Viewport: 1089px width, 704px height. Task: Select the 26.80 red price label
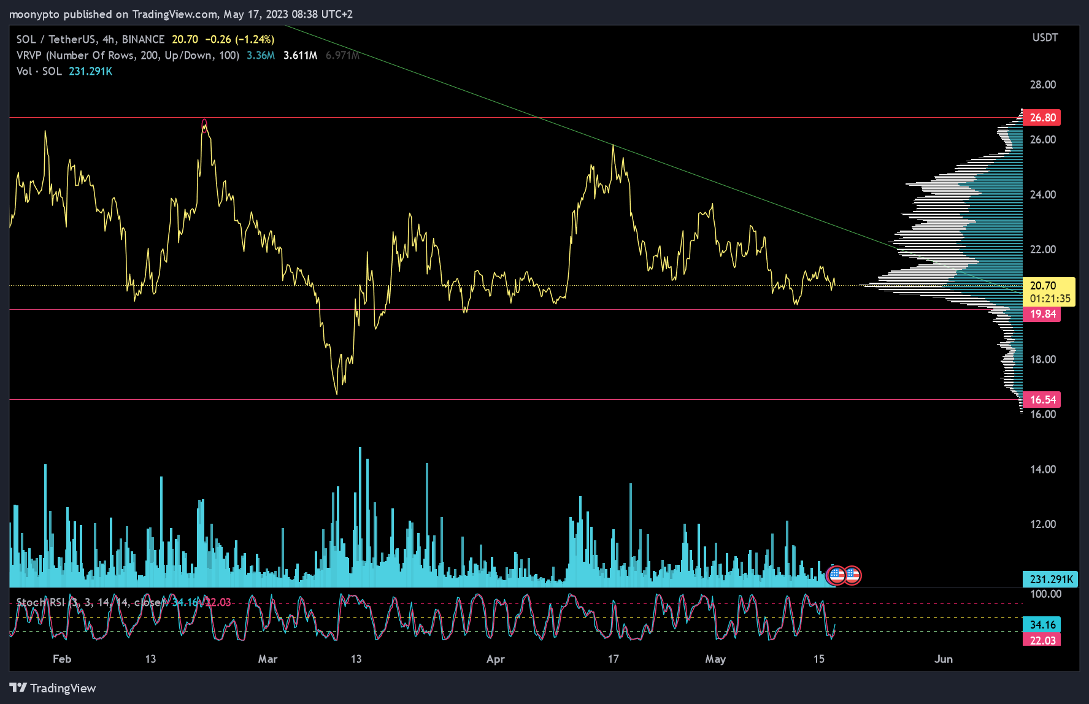pyautogui.click(x=1042, y=118)
